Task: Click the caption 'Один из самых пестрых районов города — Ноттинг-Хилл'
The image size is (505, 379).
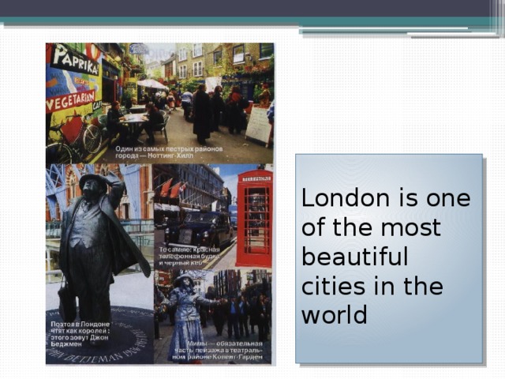Action: [169, 152]
